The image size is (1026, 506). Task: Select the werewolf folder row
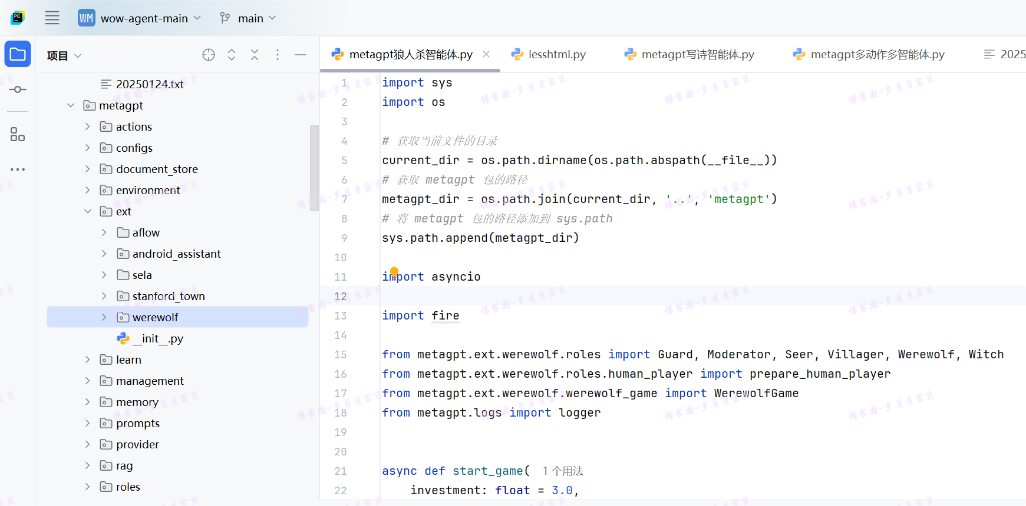[177, 317]
